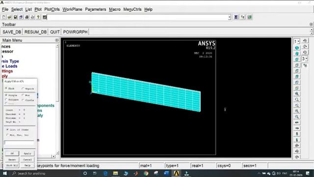
Task: Open the File menu
Action: click(x=5, y=9)
